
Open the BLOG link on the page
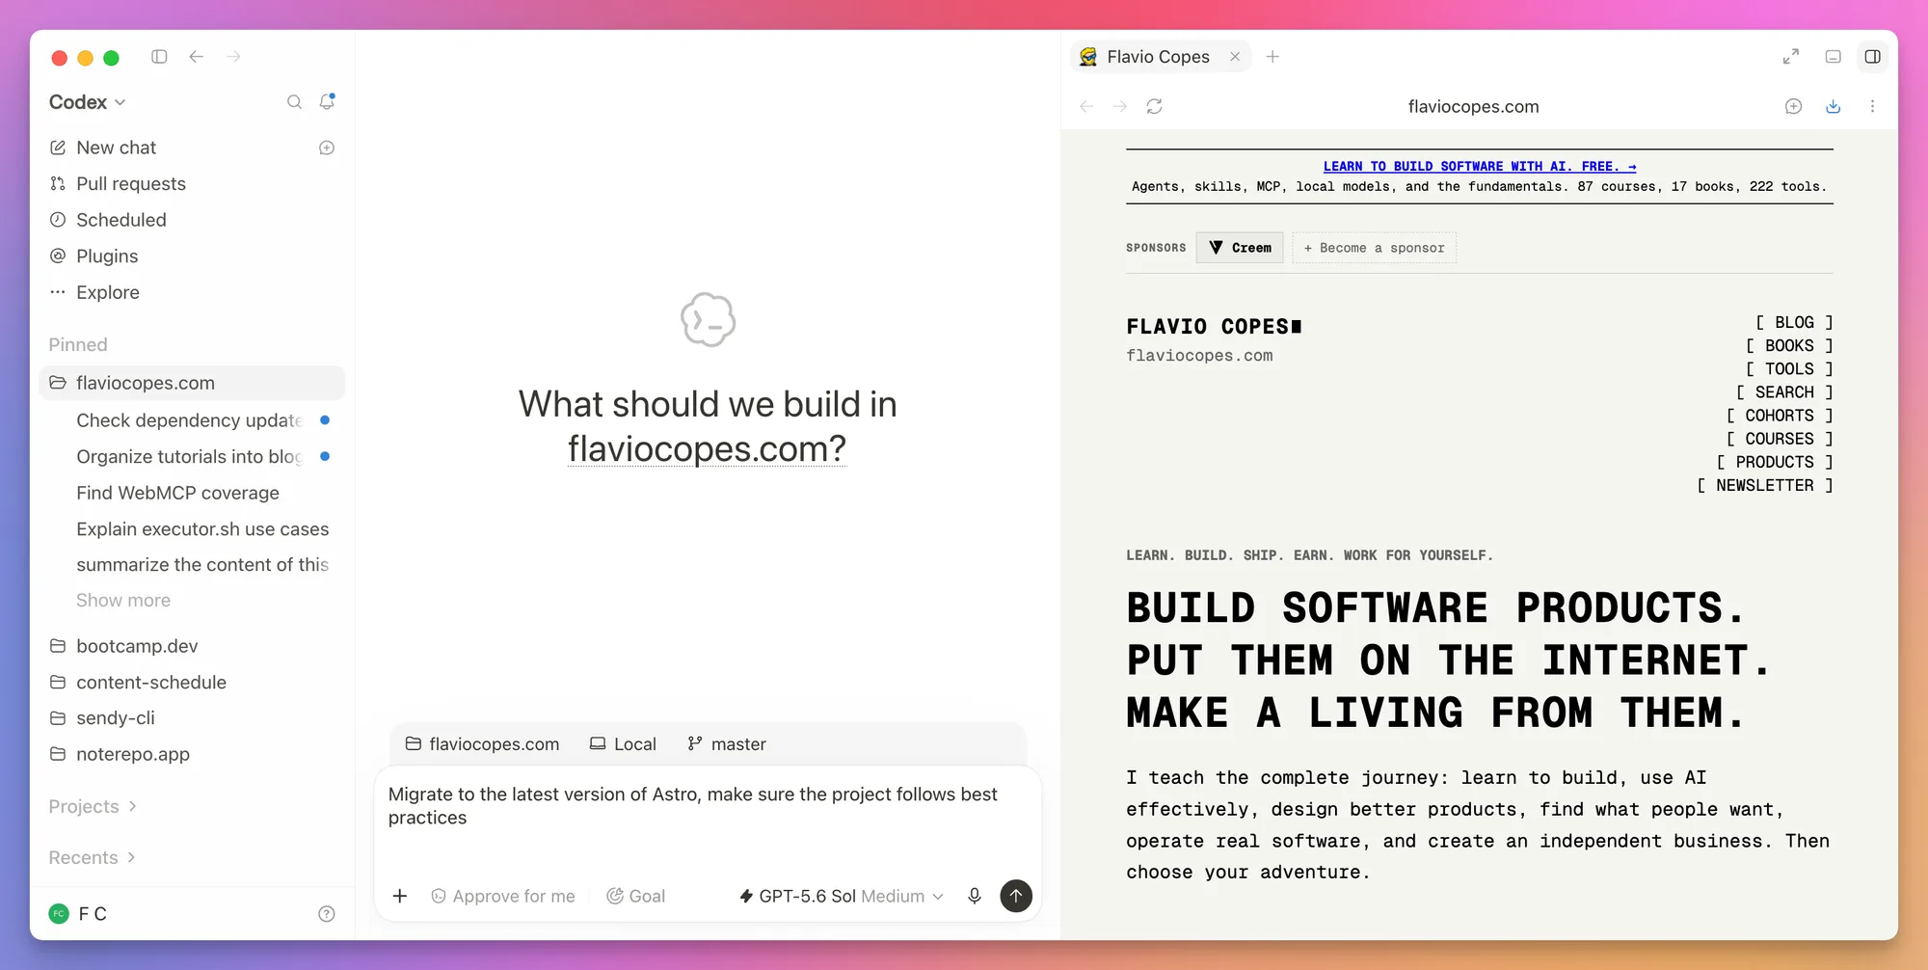1794,322
